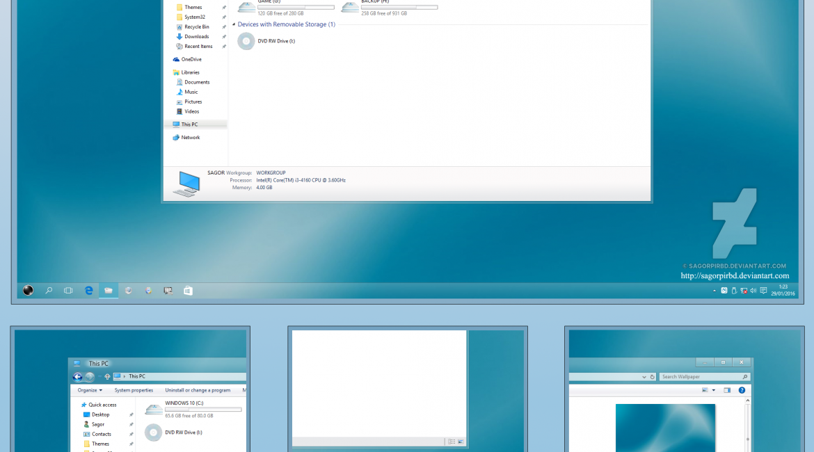
Task: Click the network tray icon with red X
Action: tap(744, 291)
